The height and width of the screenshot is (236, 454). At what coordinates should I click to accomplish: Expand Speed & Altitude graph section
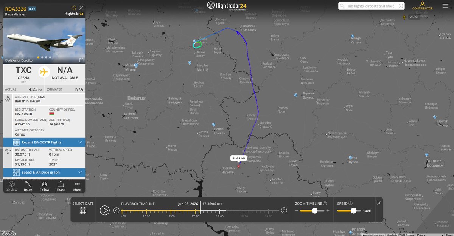pos(44,172)
